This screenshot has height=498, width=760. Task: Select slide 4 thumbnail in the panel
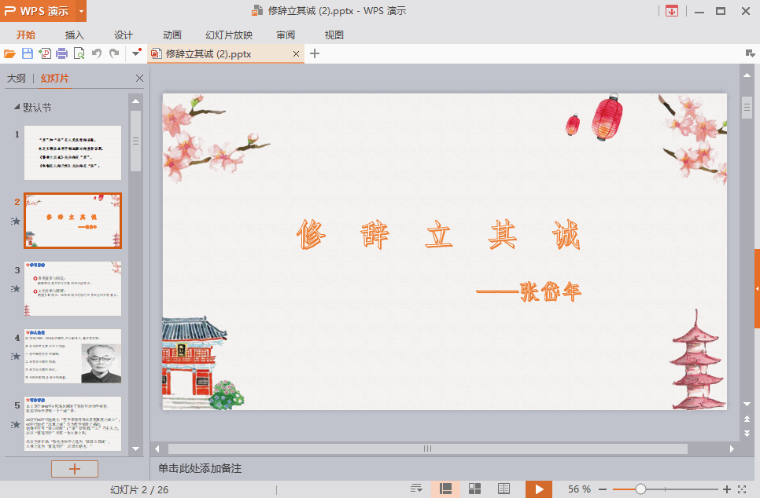pyautogui.click(x=72, y=356)
